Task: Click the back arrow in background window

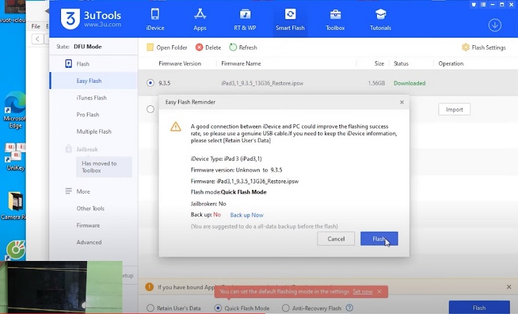Action: 38,39
